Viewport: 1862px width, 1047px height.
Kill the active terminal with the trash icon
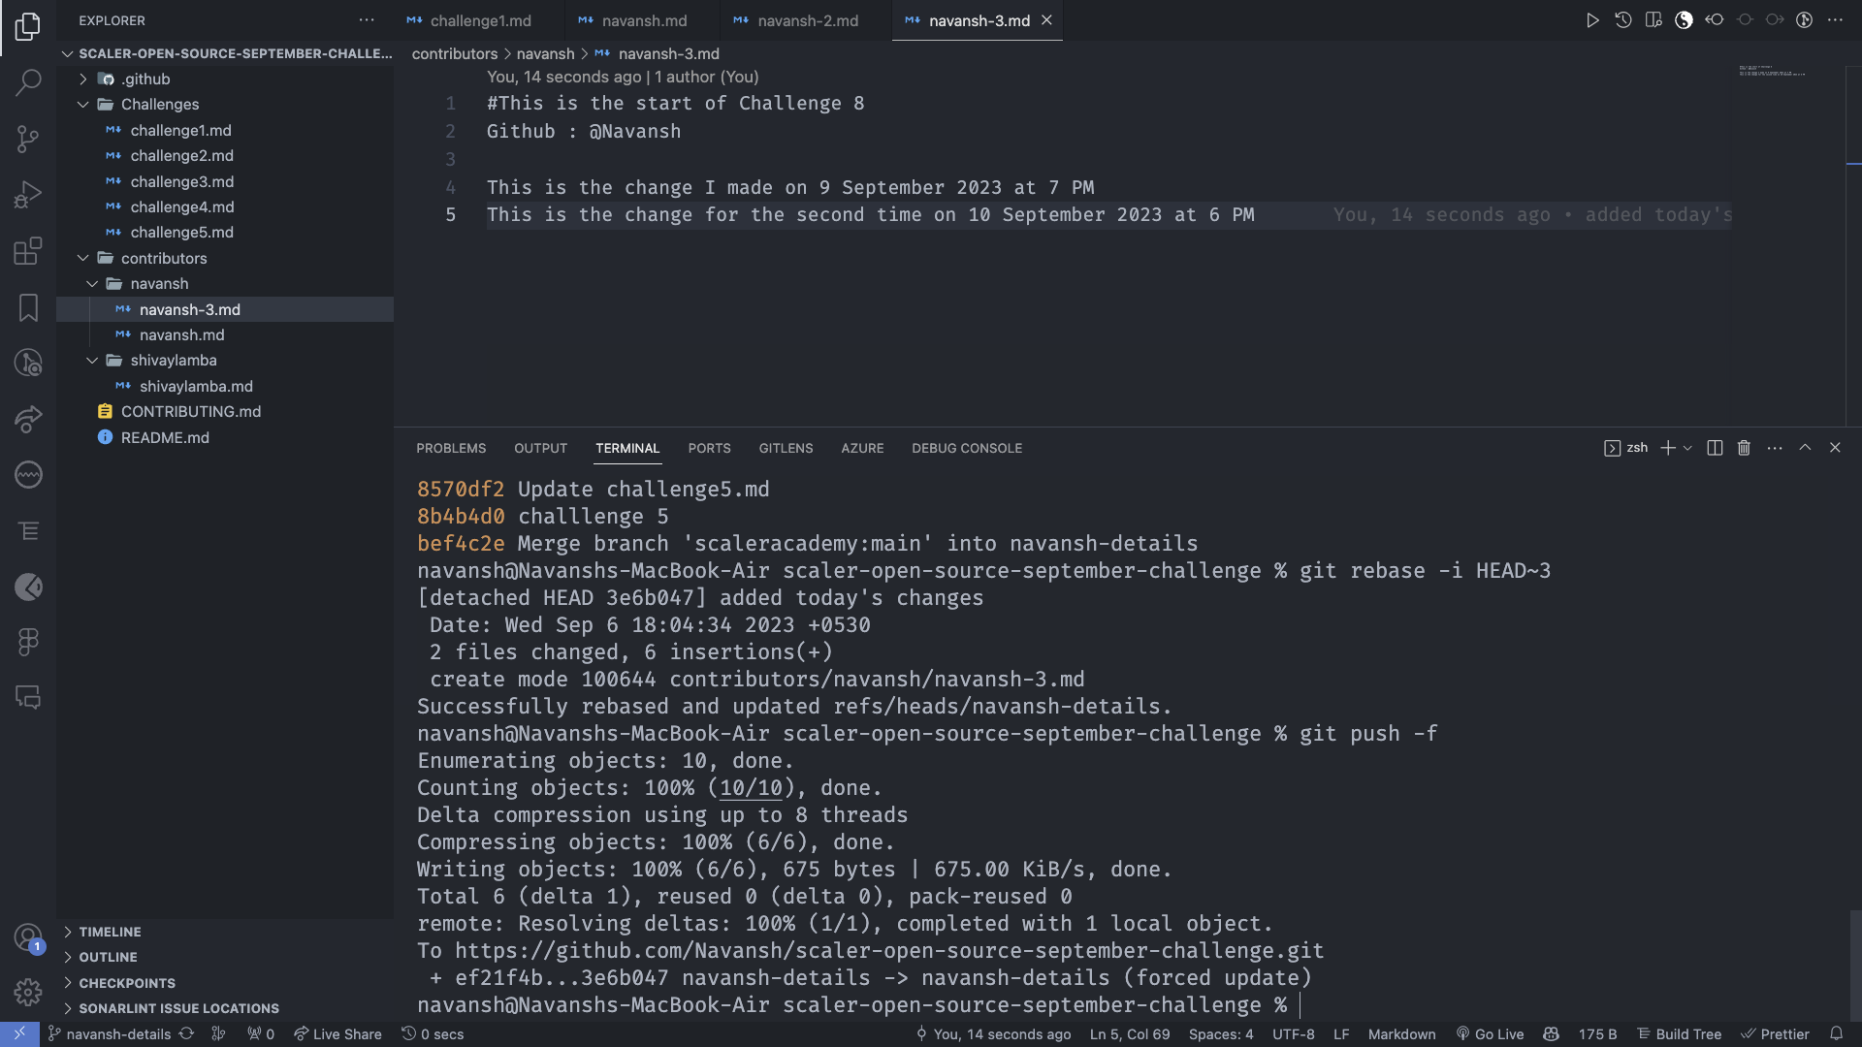pos(1744,447)
